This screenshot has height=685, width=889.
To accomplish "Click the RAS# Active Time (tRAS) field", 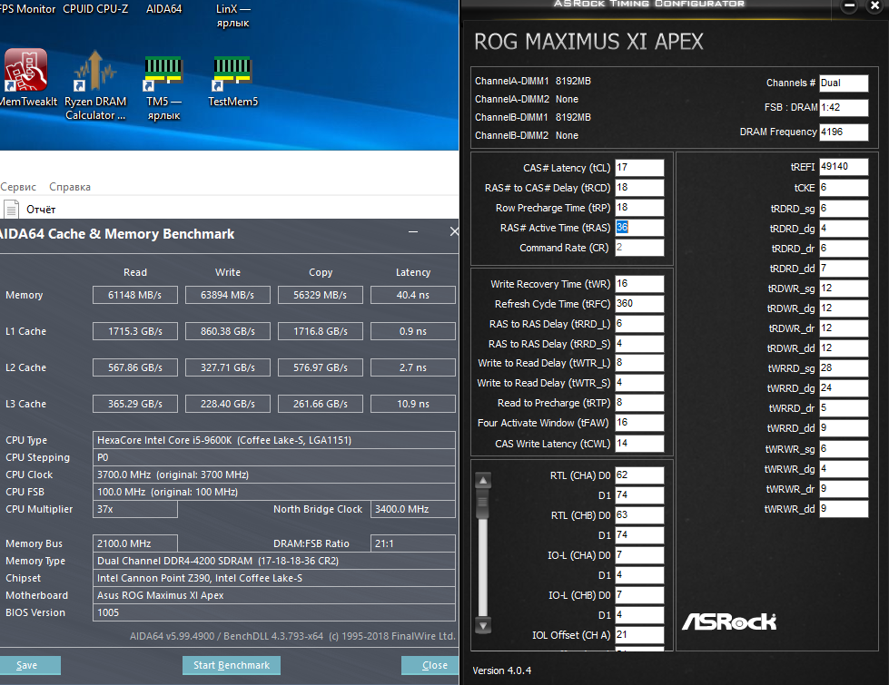I will [x=639, y=227].
